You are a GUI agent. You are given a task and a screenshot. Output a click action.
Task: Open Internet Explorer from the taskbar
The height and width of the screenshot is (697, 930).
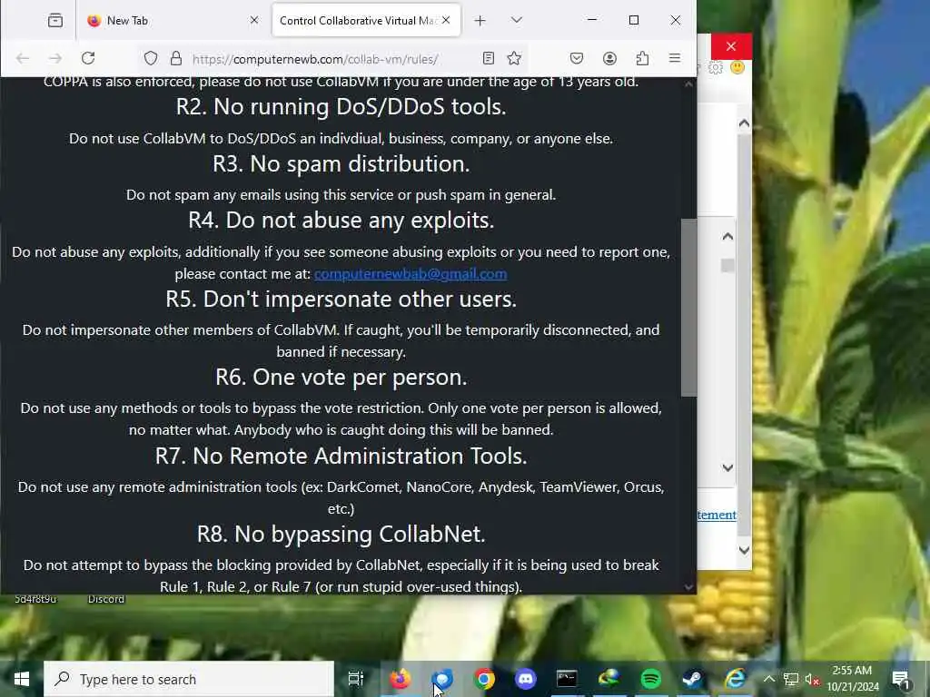[x=734, y=679]
